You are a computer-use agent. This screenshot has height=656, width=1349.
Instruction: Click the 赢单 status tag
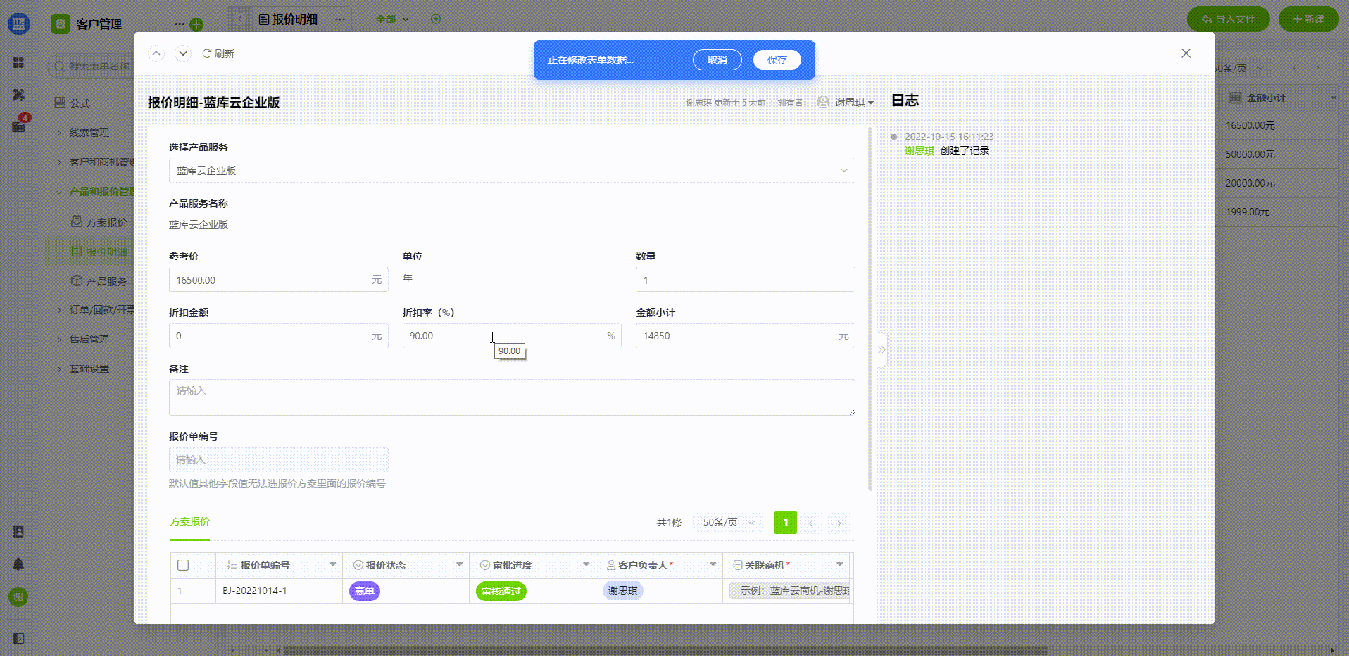point(365,591)
